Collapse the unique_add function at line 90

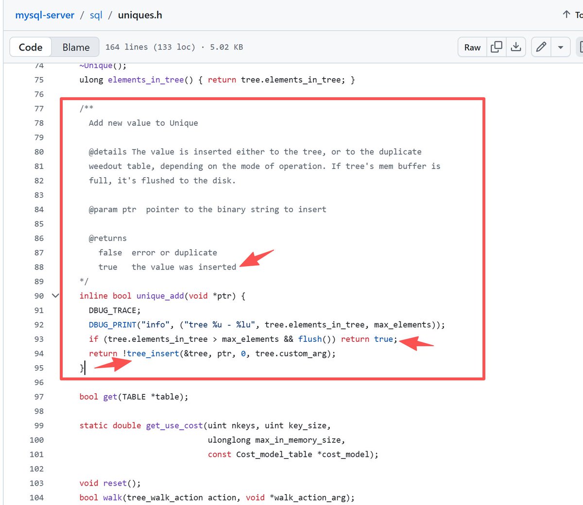[x=55, y=296]
